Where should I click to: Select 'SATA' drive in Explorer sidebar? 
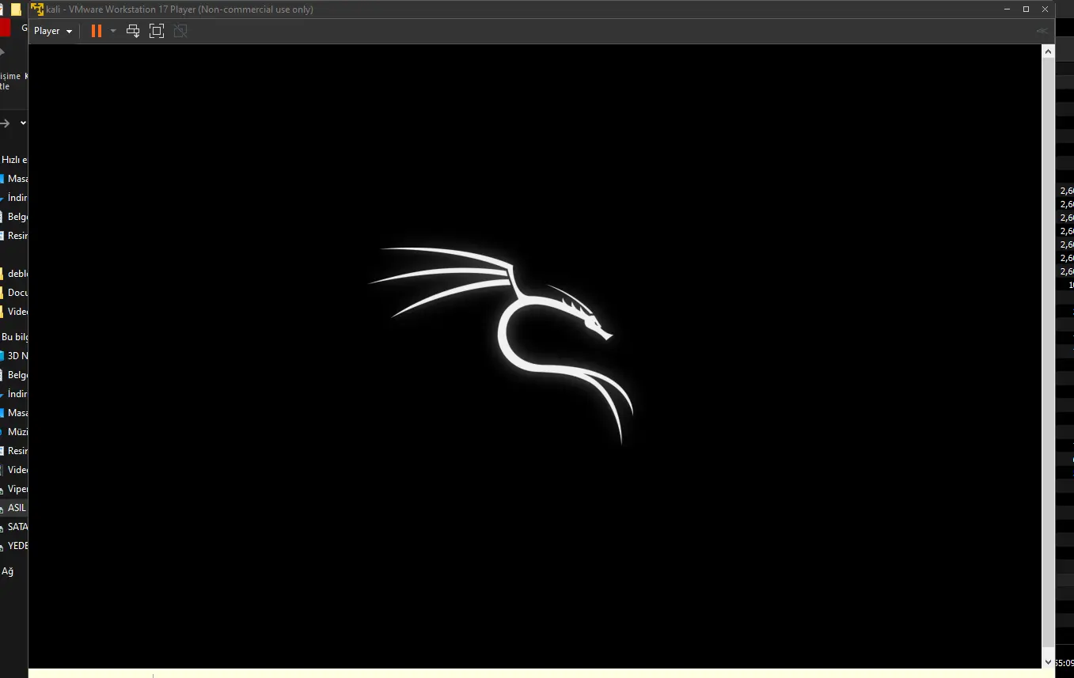(x=14, y=527)
